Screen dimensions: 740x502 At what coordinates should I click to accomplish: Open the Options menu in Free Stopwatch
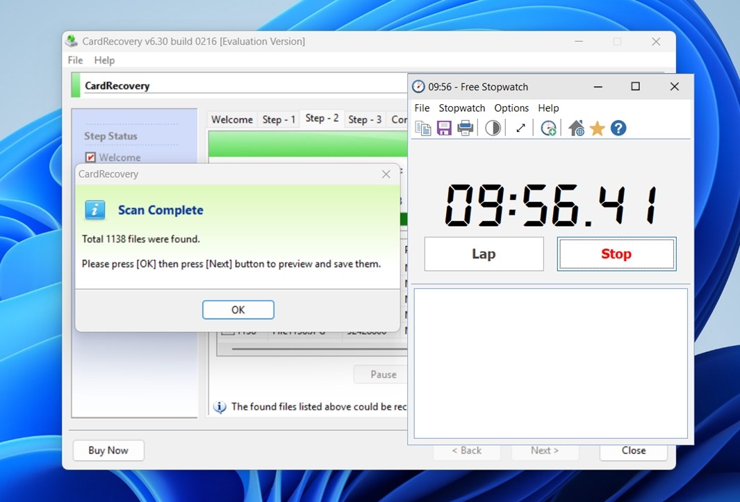coord(511,108)
